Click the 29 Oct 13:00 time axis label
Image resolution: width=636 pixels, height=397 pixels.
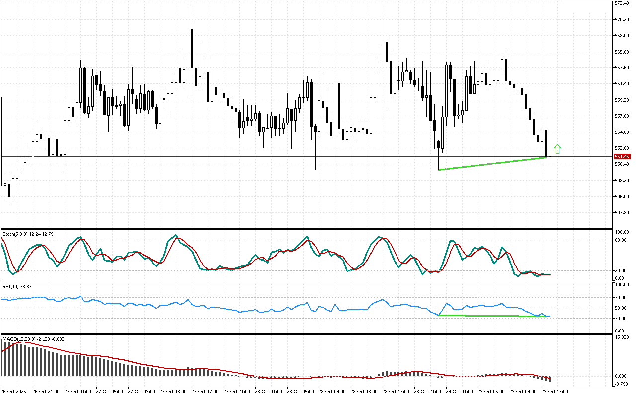point(554,392)
